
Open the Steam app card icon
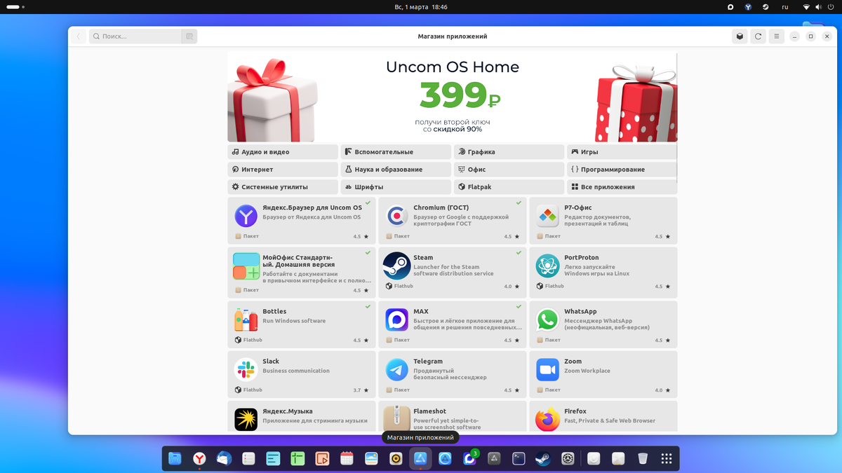click(397, 266)
